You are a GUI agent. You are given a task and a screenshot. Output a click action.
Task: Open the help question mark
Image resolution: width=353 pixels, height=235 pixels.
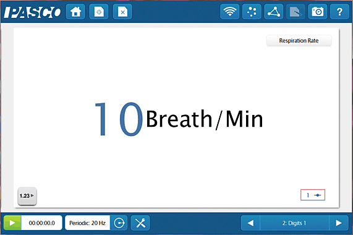coord(339,12)
